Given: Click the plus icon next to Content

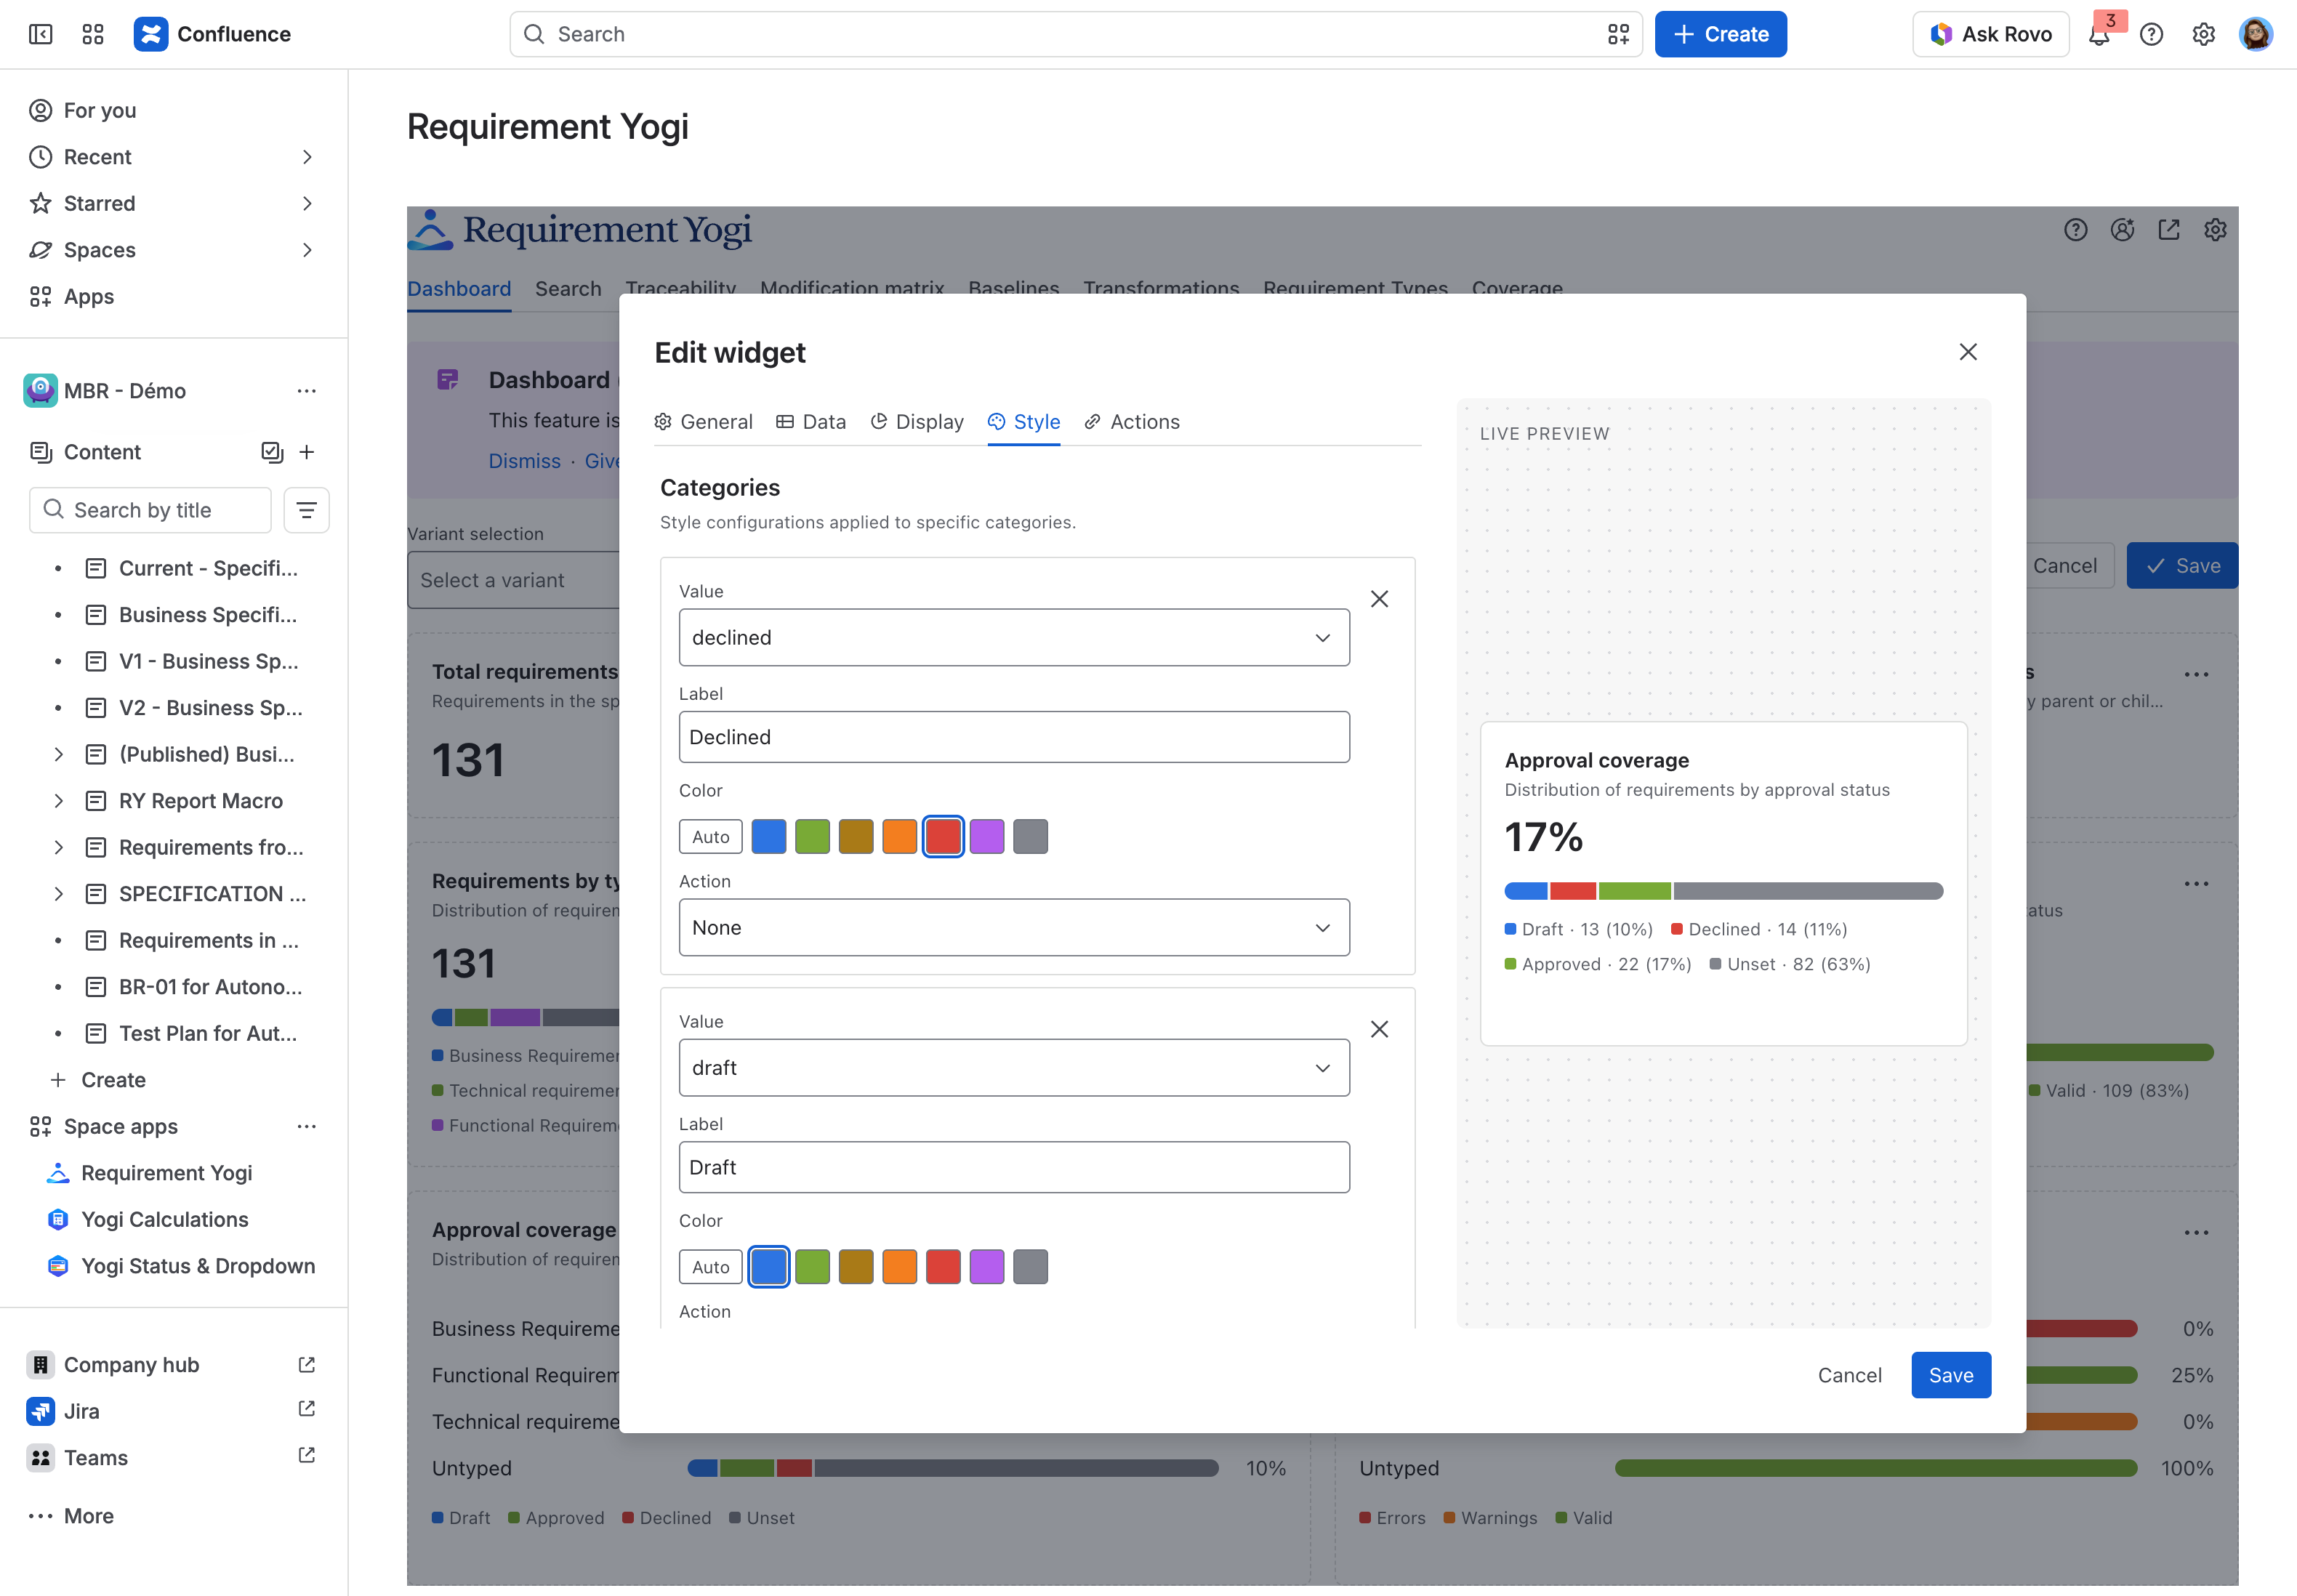Looking at the screenshot, I should pyautogui.click(x=307, y=452).
